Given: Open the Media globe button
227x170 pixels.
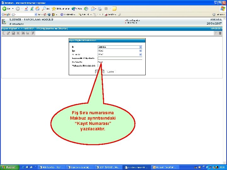Looking at the screenshot, I should pos(74,9).
